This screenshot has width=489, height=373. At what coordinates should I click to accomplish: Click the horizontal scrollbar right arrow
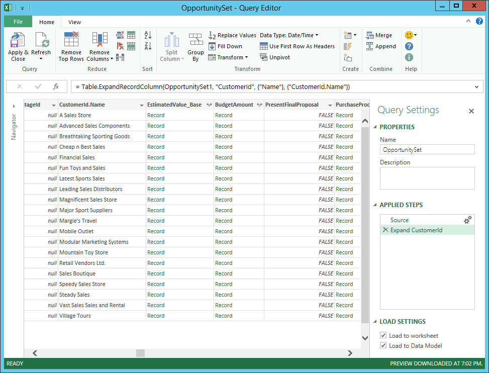click(350, 353)
